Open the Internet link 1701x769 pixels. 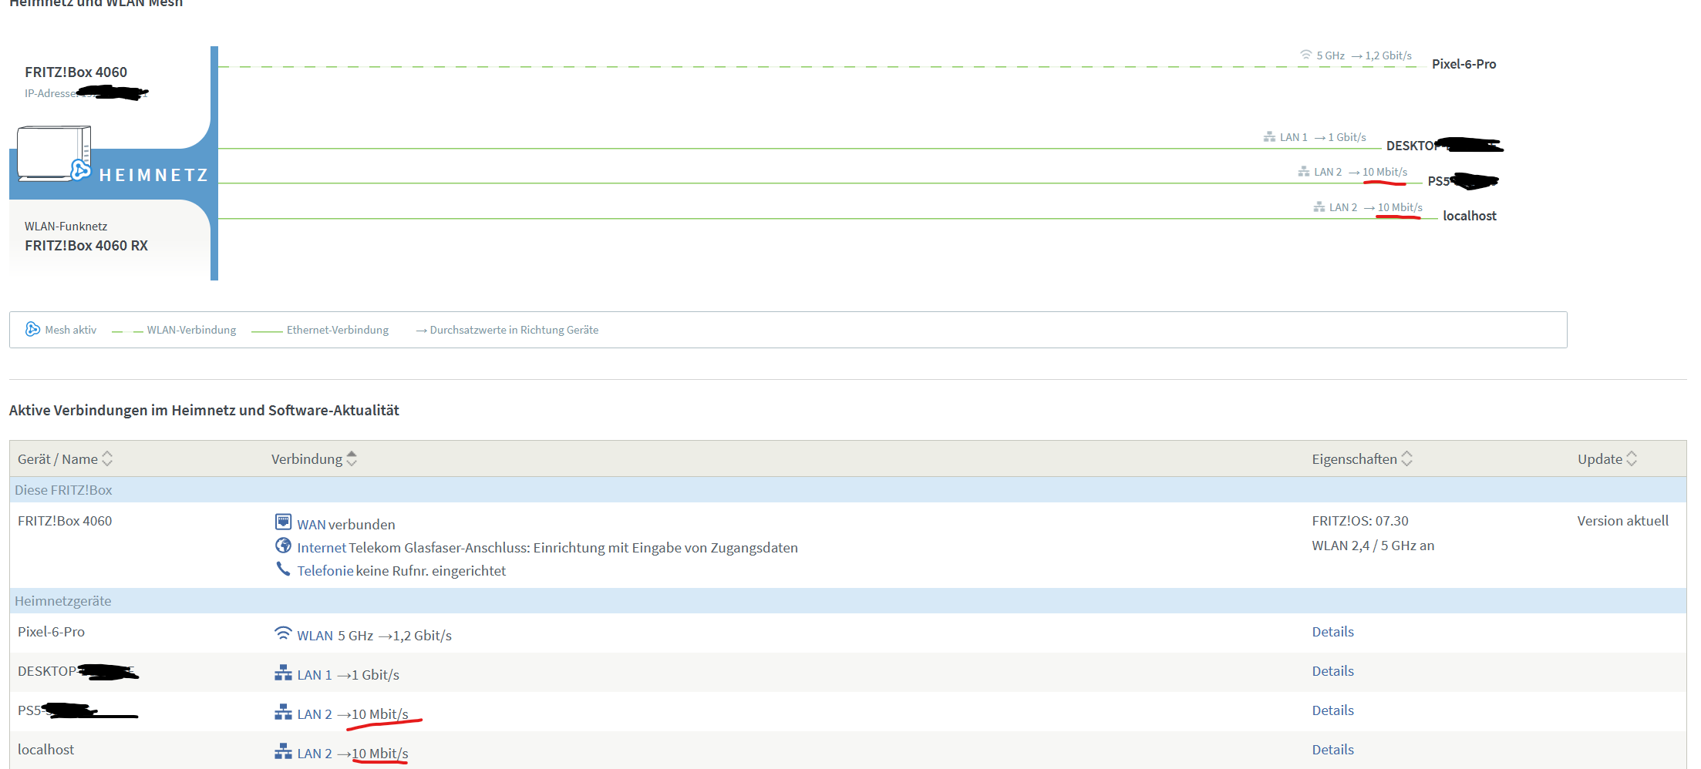coord(322,548)
